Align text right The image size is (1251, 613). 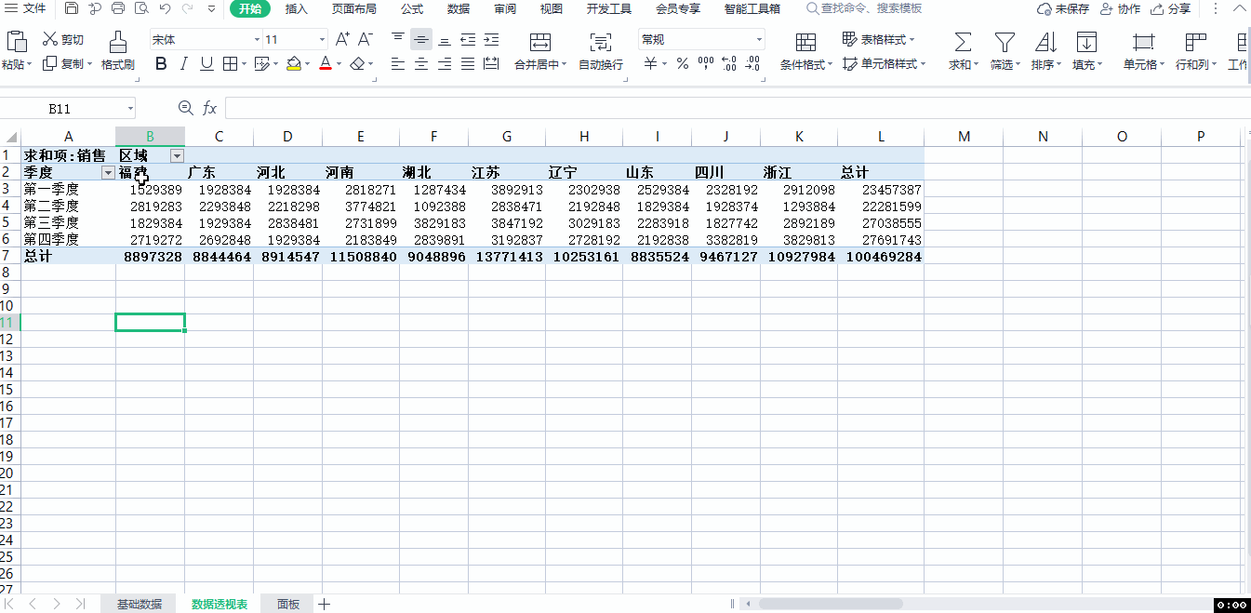tap(445, 64)
